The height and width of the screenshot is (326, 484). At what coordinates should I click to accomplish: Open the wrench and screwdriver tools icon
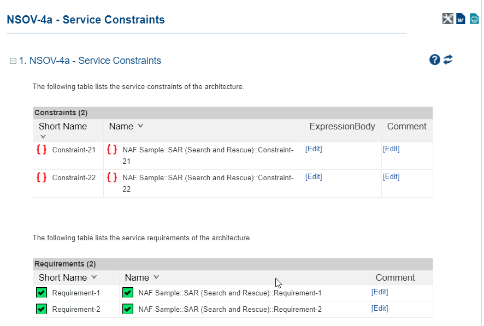point(447,19)
